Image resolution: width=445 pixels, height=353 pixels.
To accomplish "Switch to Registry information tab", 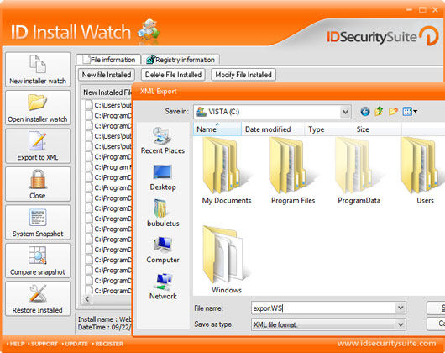I will click(x=181, y=60).
